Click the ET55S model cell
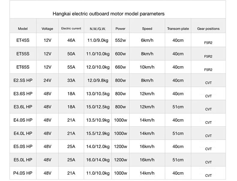Screen dimensions: 237x181 point(23,54)
